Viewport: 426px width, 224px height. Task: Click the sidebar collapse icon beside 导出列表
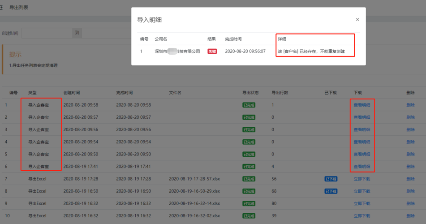(1, 7)
